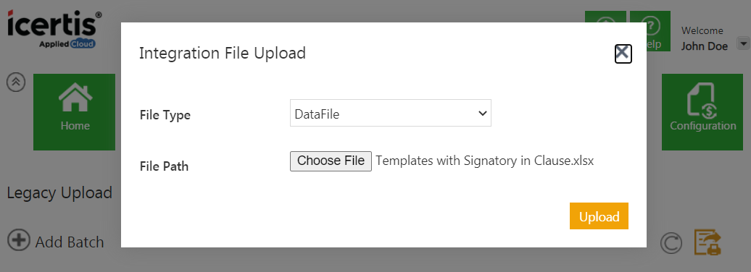The image size is (751, 272).
Task: Click the Add Batch text label
Action: tap(70, 242)
